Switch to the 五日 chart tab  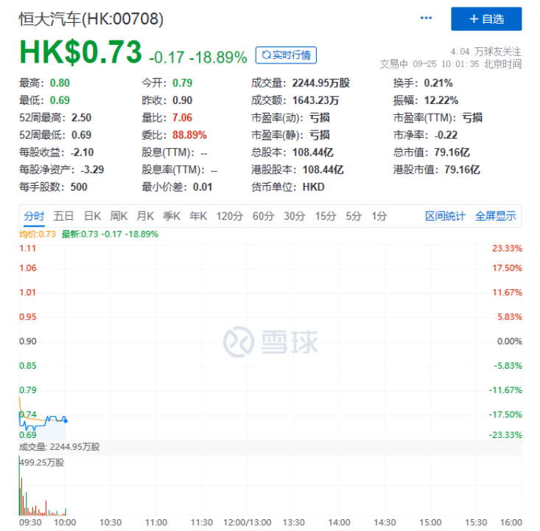[x=63, y=216]
